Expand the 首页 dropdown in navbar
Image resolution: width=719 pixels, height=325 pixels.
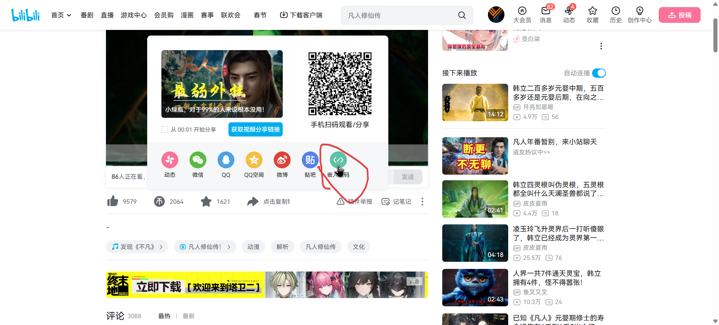61,15
